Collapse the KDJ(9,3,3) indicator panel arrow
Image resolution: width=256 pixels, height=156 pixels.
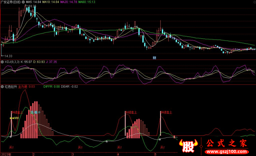pyautogui.click(x=3, y=62)
